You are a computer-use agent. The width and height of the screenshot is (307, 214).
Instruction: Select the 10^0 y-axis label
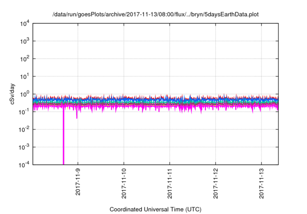[x=24, y=94]
